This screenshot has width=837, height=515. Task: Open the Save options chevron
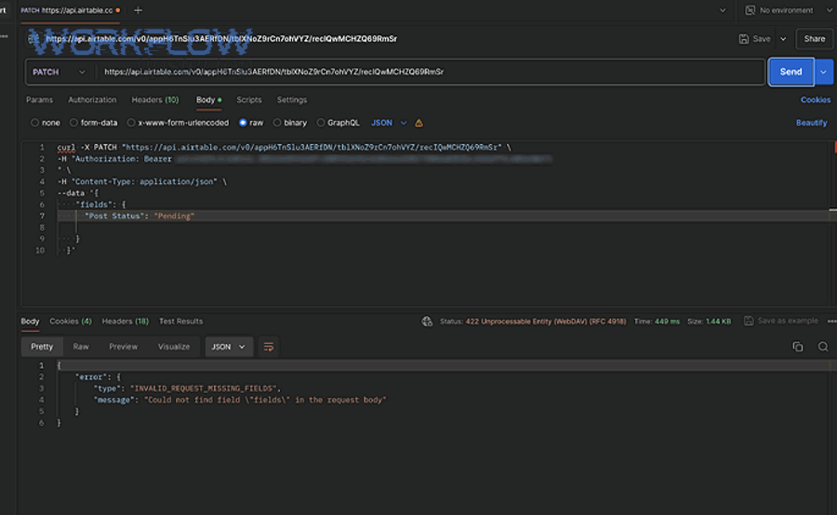[783, 39]
